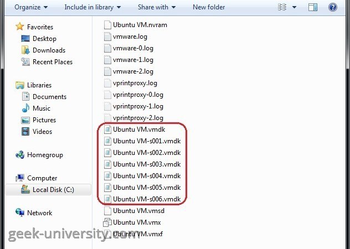350x249 pixels.
Task: Select Homegroup in the navigation pane
Action: pyautogui.click(x=45, y=155)
